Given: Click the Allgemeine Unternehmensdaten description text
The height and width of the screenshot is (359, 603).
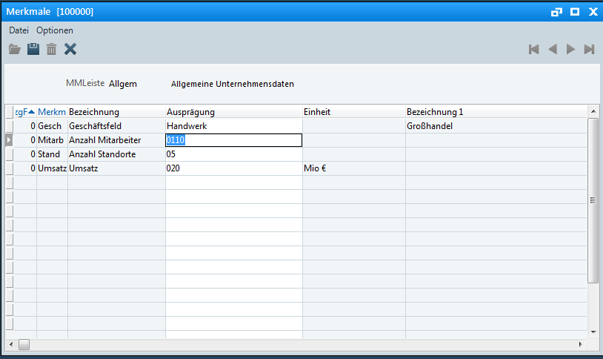Looking at the screenshot, I should click(233, 84).
